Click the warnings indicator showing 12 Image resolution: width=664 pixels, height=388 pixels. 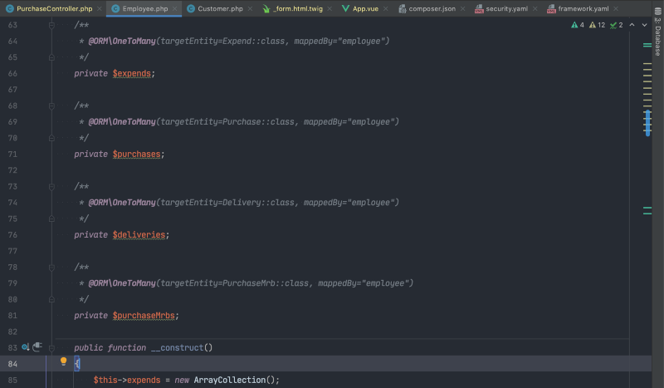[x=597, y=25]
